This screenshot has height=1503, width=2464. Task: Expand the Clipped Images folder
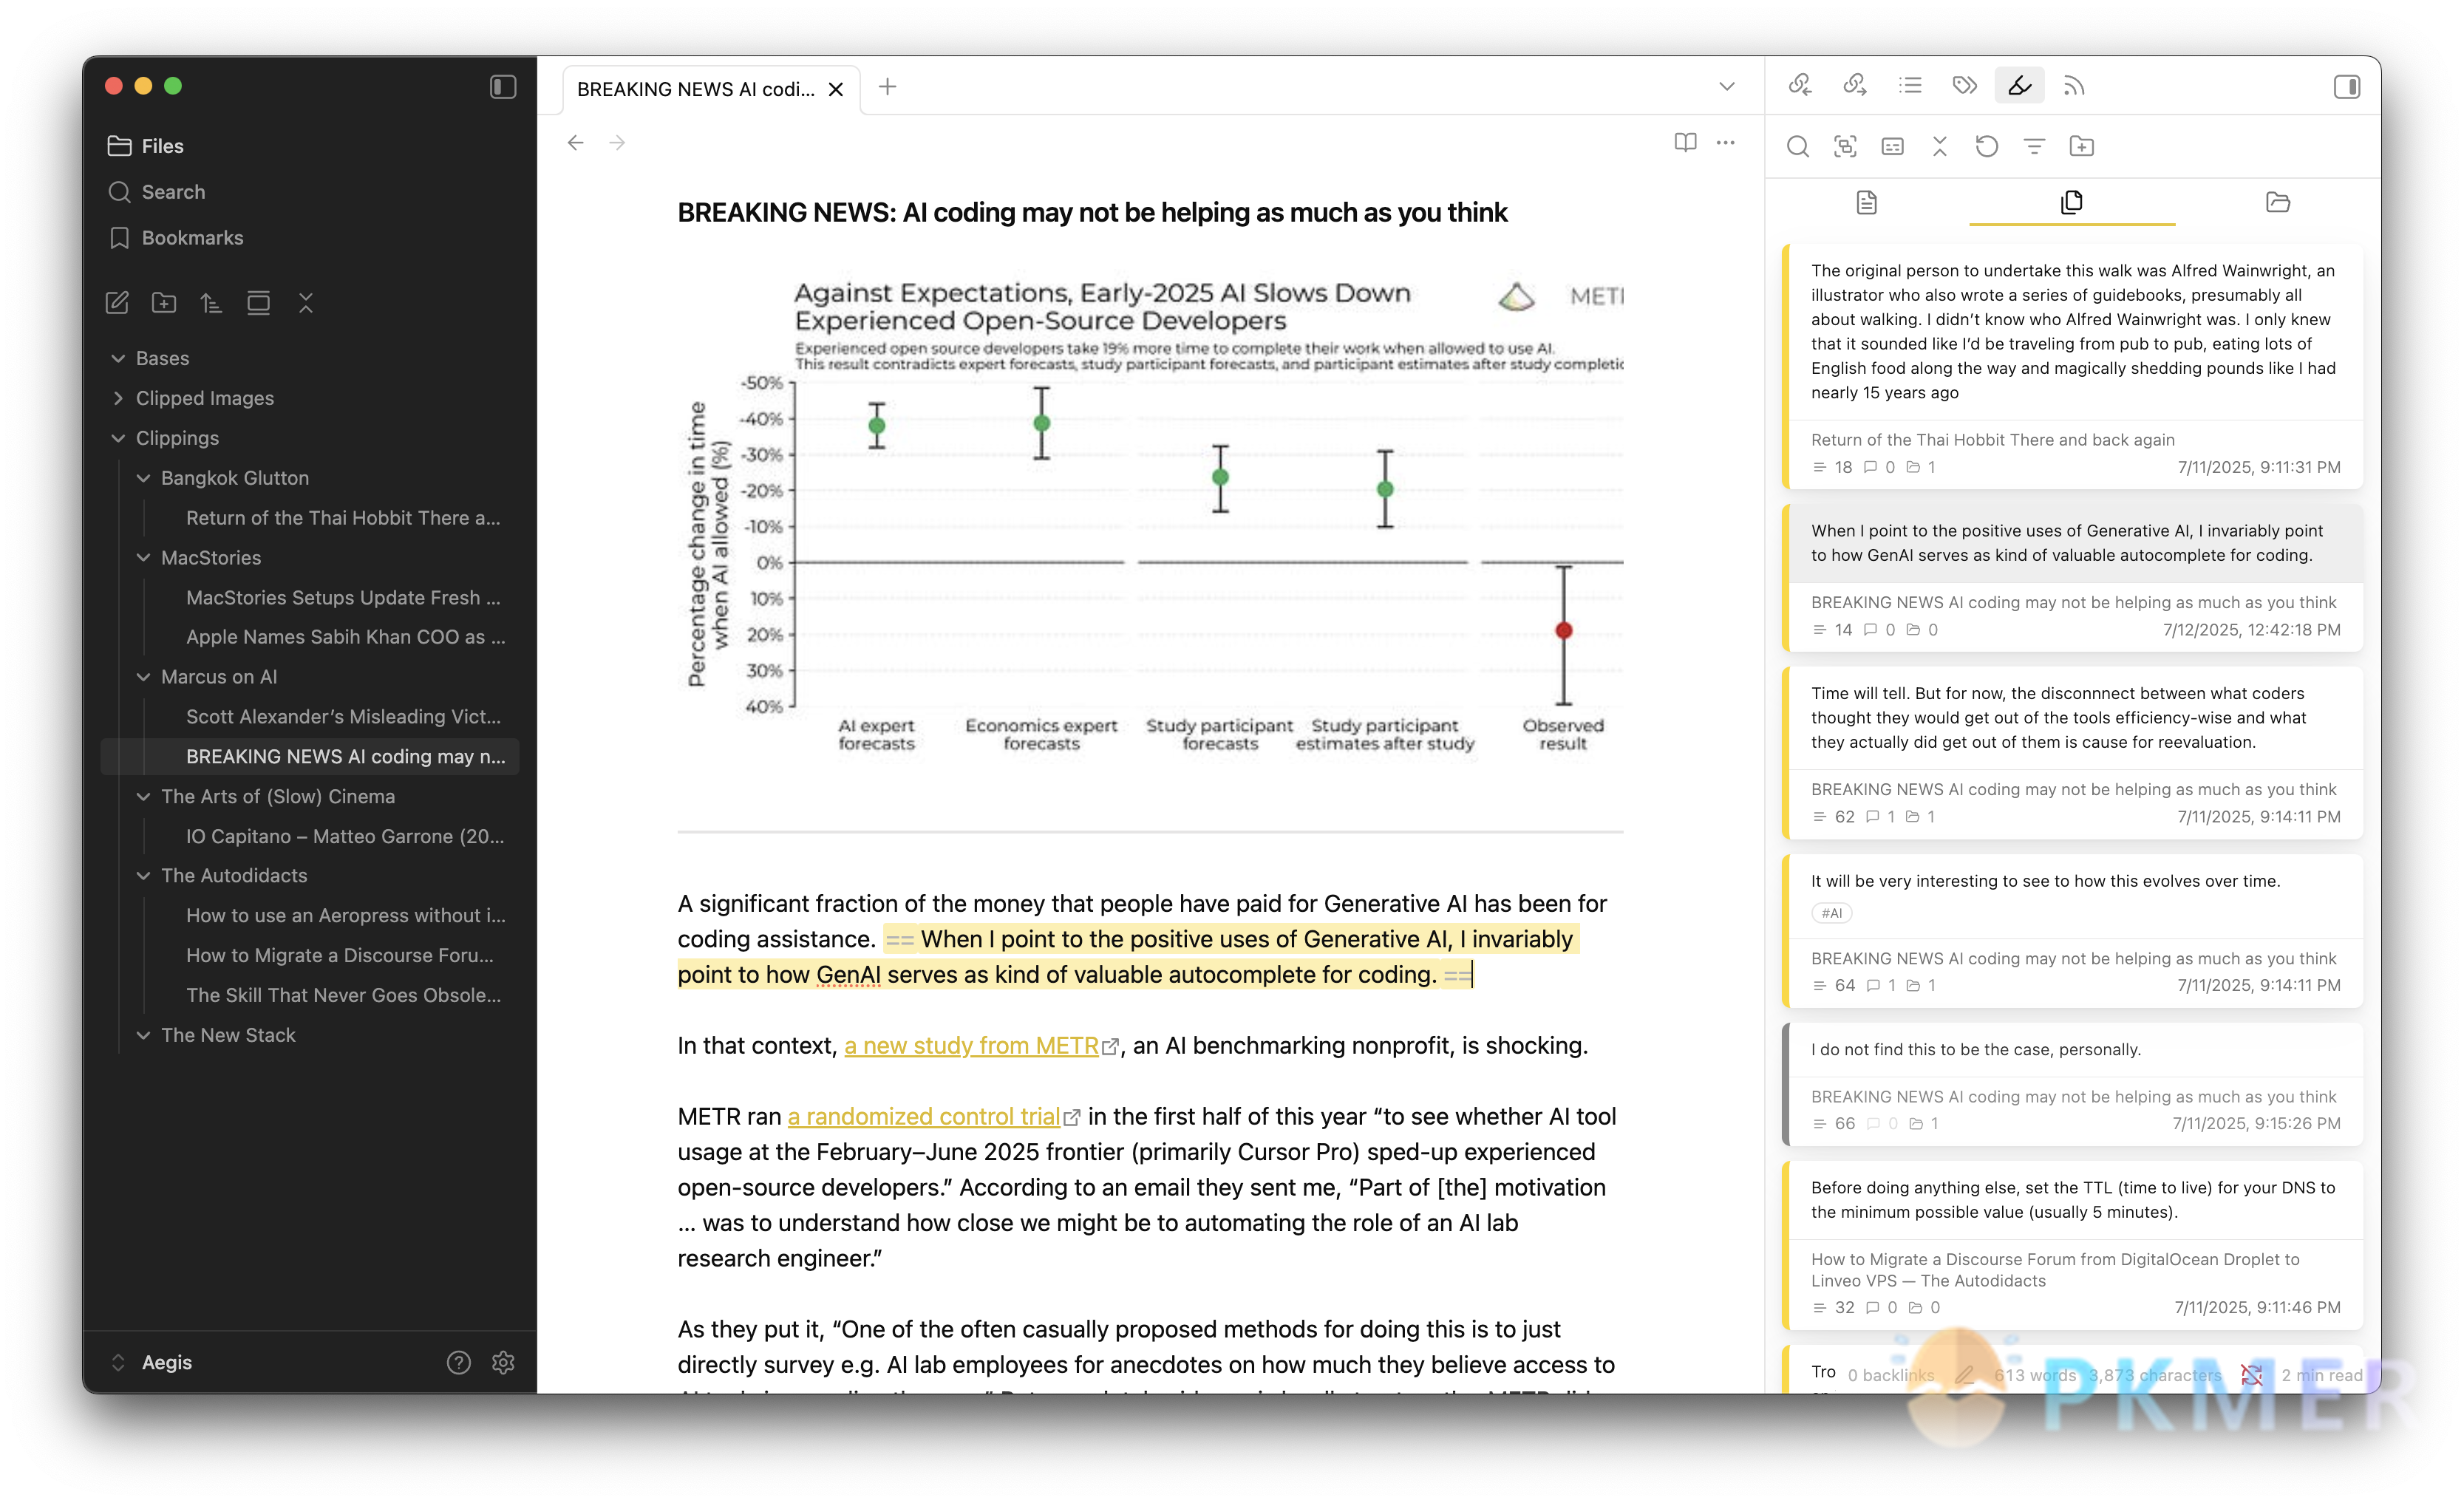[x=118, y=398]
